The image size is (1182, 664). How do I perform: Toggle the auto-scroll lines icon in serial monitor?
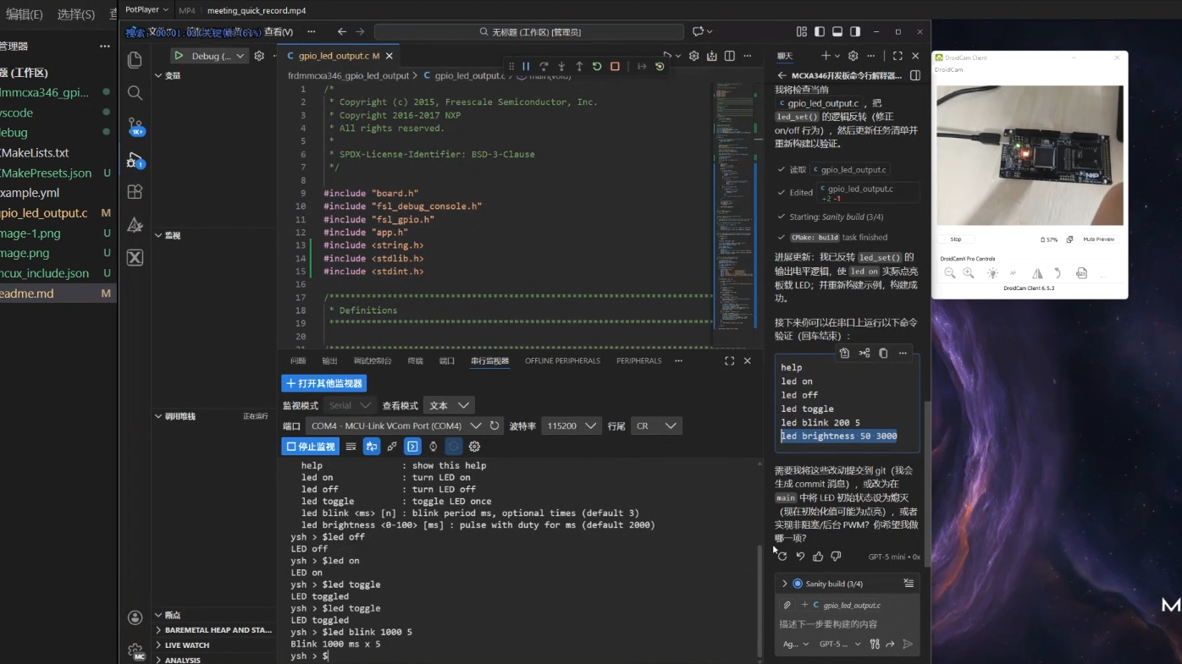[351, 447]
